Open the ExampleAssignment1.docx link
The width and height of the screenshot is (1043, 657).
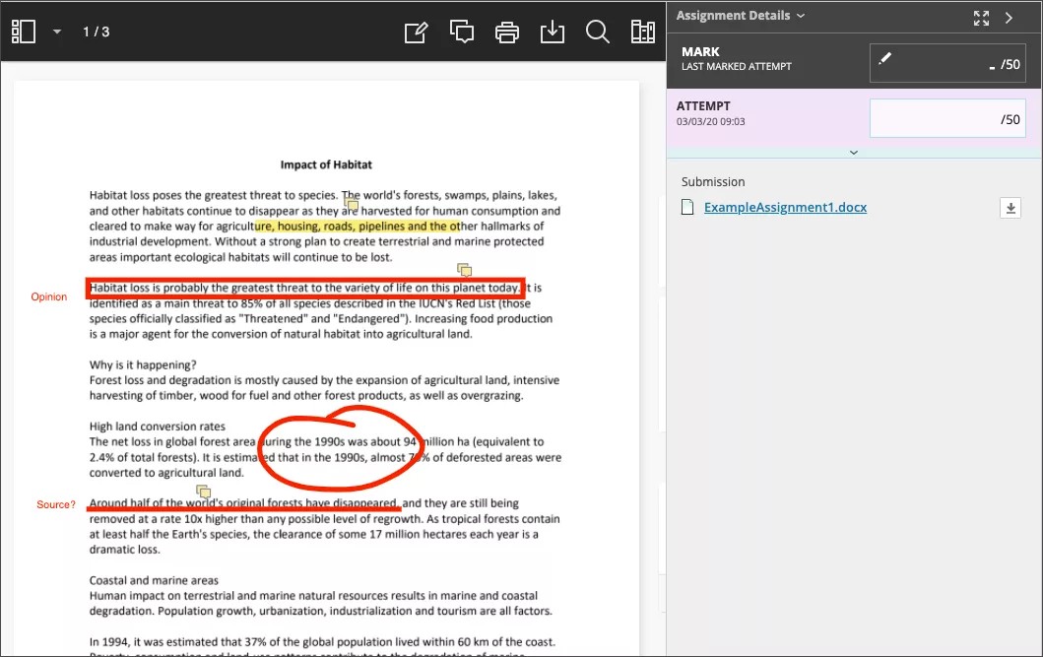point(785,207)
